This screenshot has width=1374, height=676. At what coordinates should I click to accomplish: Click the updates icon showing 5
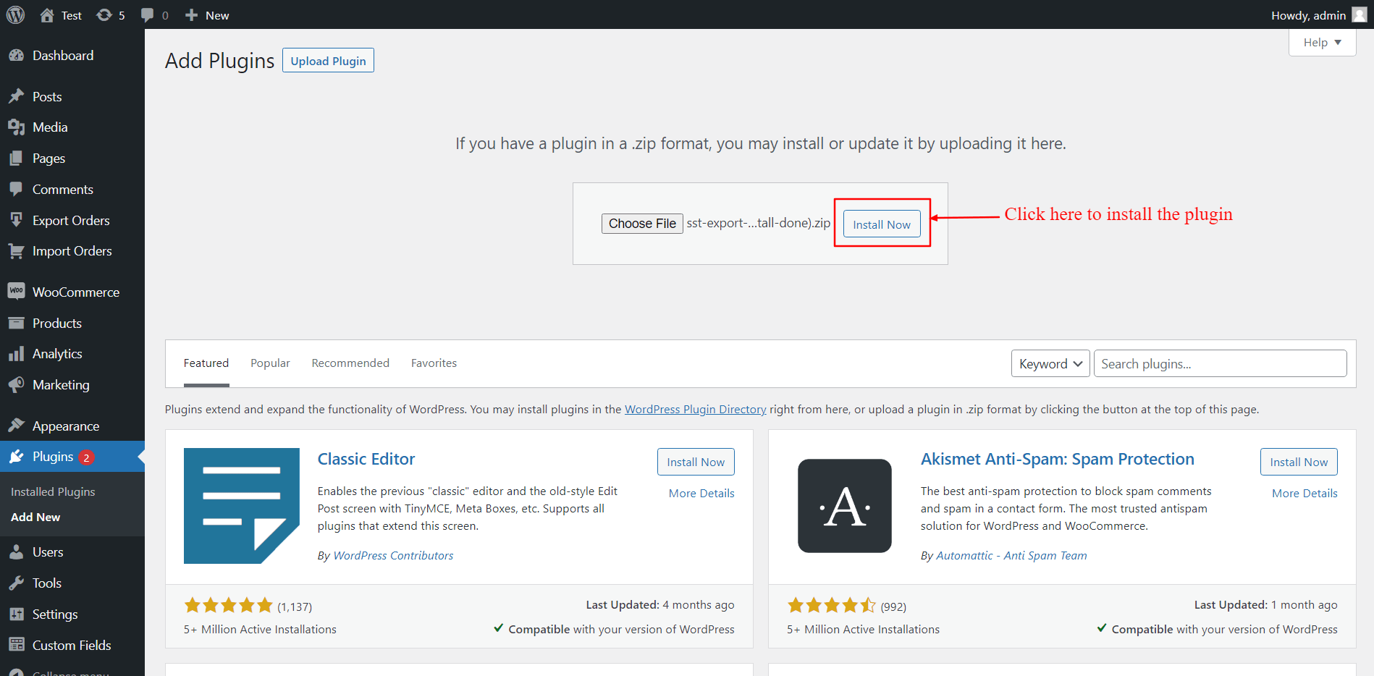(x=104, y=15)
